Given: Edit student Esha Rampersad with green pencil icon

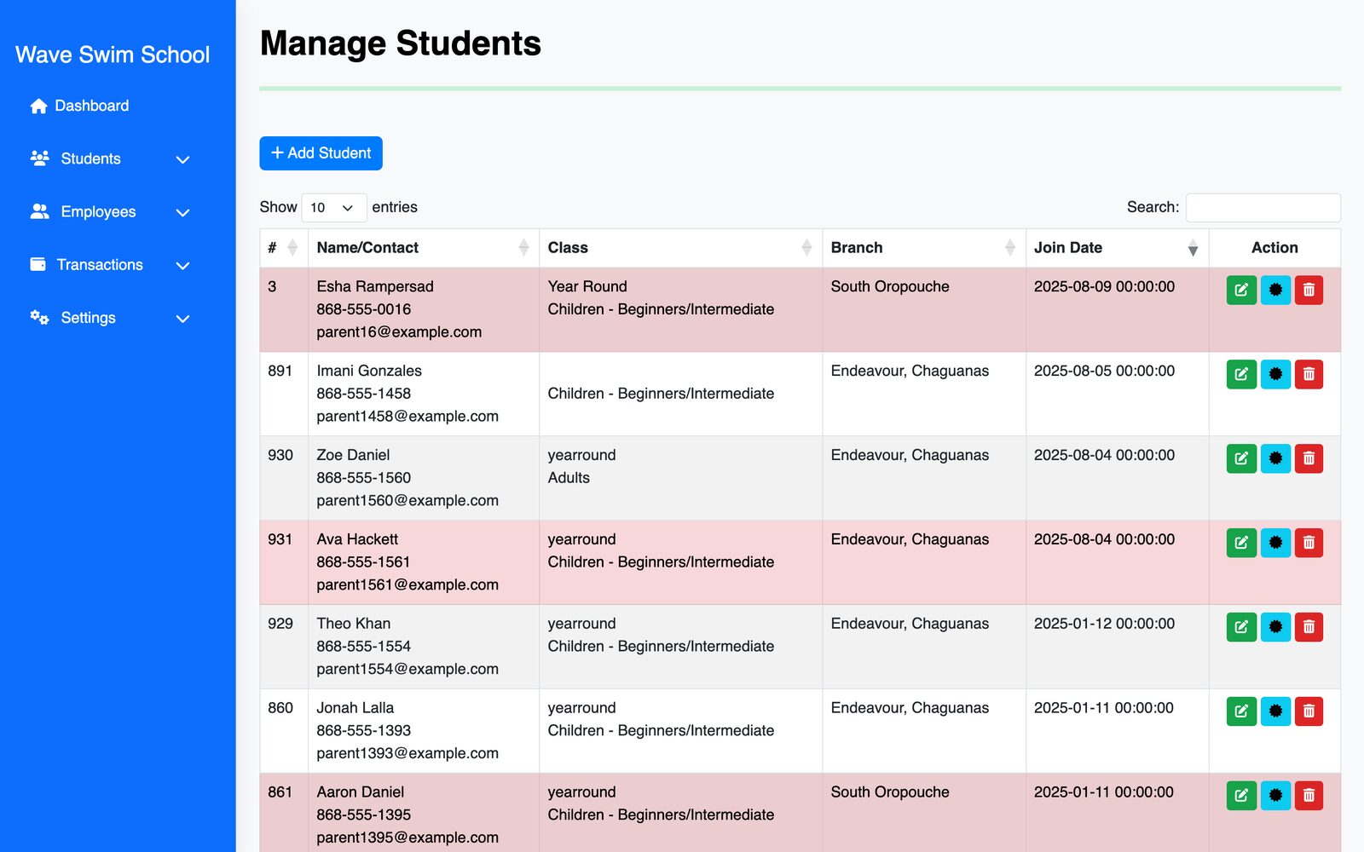Looking at the screenshot, I should coord(1241,290).
